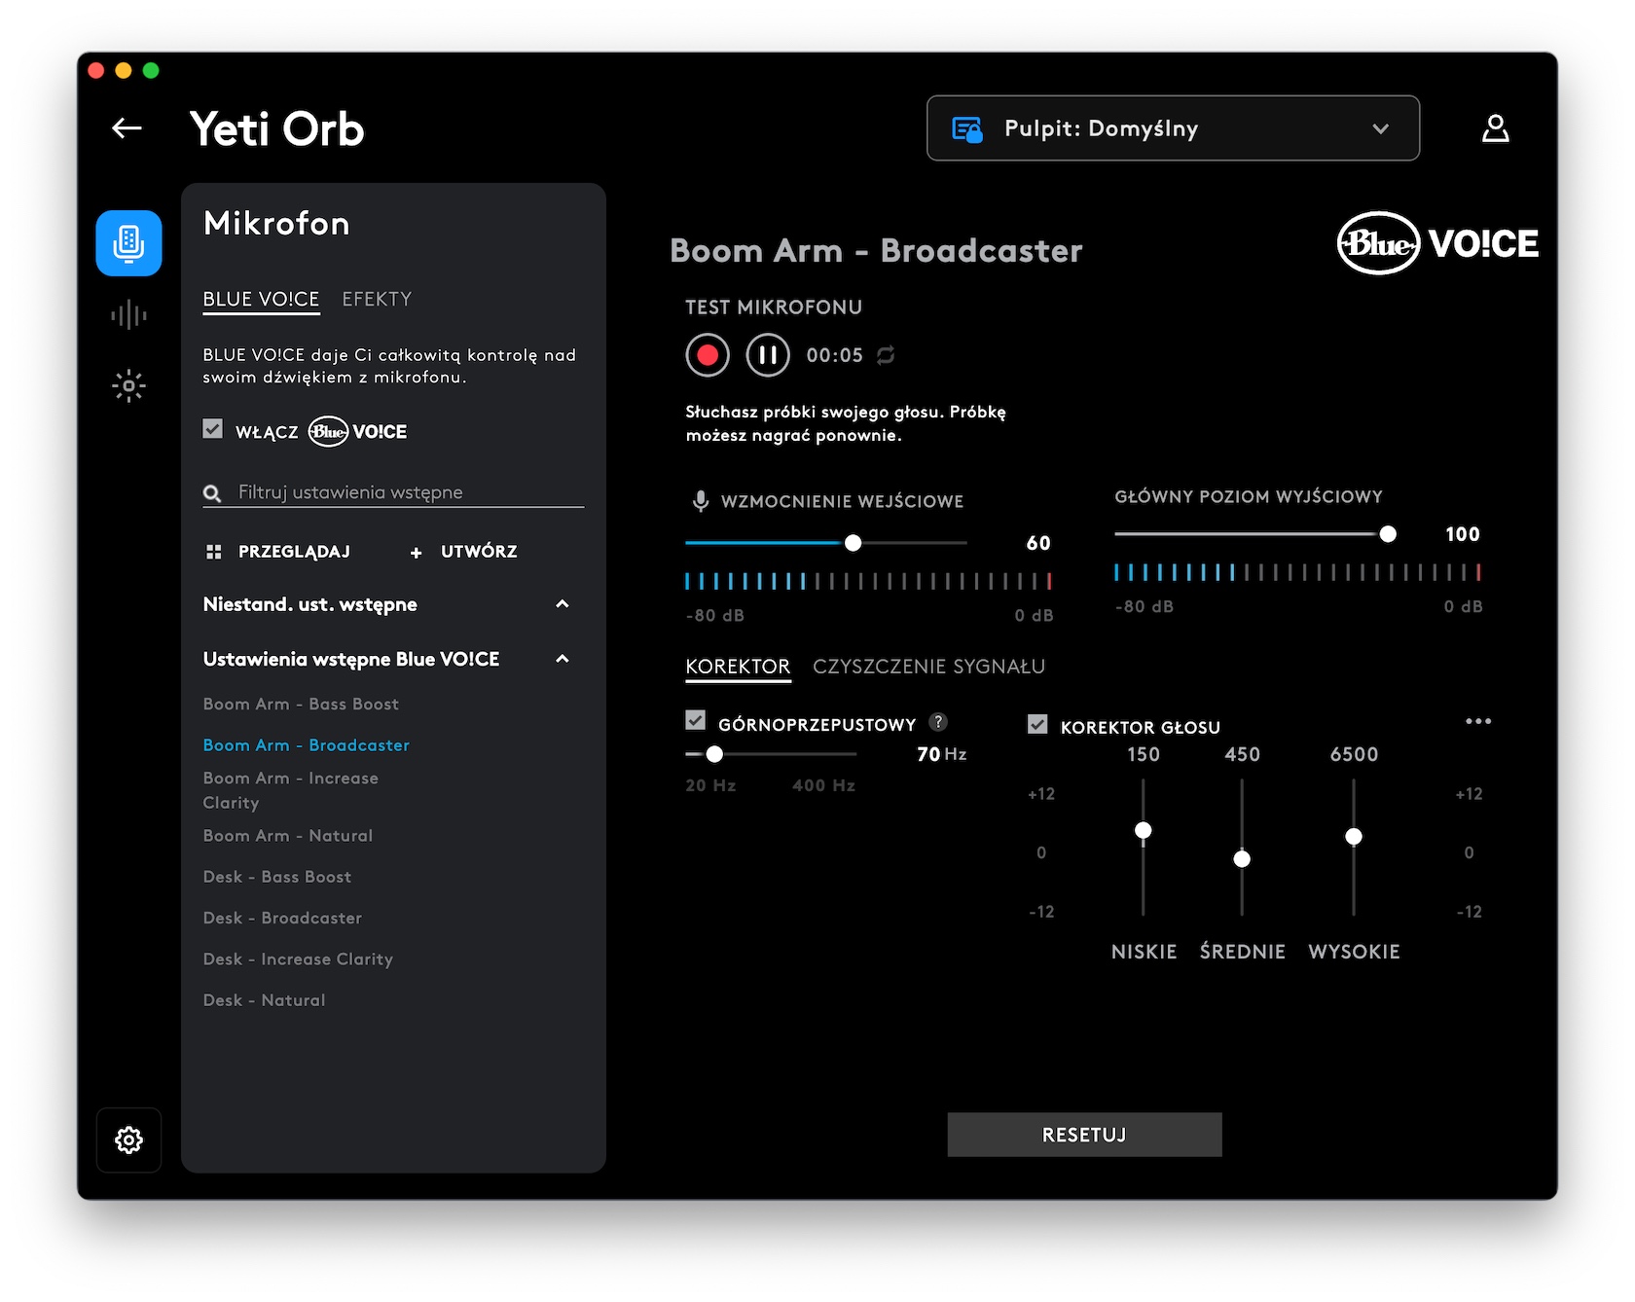1635x1302 pixels.
Task: Collapse Ustawienia wstępne Blue VO!CE list
Action: pyautogui.click(x=562, y=659)
